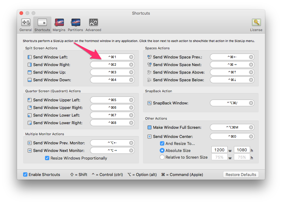Toggle menu icon for Send Window Upper Right

[30, 108]
